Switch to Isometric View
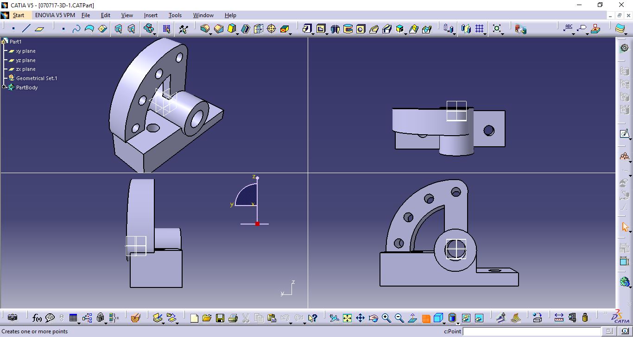This screenshot has height=337, width=633. 438,318
